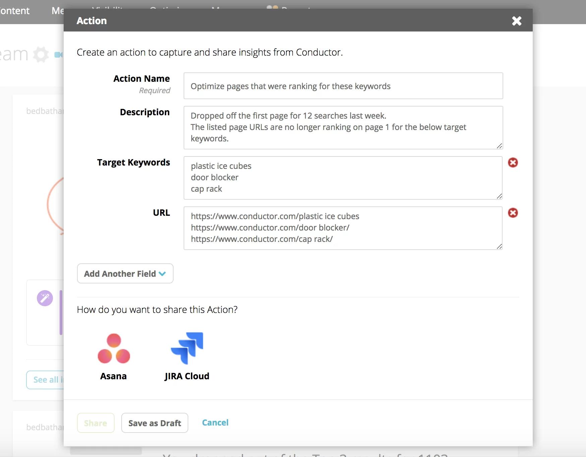Click the video camera icon beside gear
The image size is (586, 457).
point(59,55)
